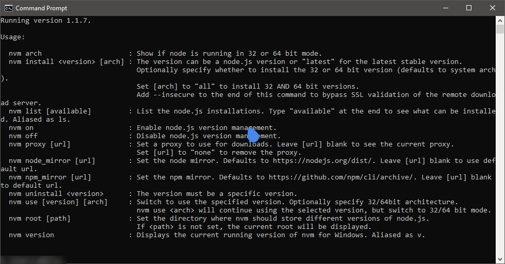Screen dimensions: 505x264
Task: Click the 'nvm root [path]' command text
Action: click(40, 218)
